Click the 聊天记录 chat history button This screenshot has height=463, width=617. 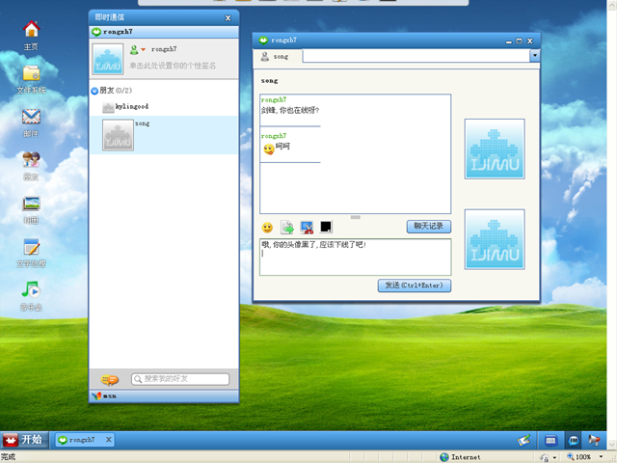click(x=428, y=227)
